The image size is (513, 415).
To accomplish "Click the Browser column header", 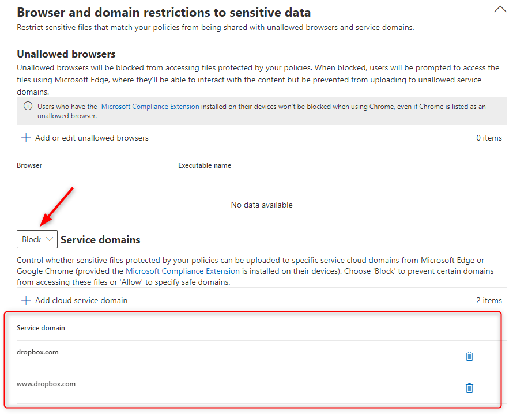I will coord(29,165).
